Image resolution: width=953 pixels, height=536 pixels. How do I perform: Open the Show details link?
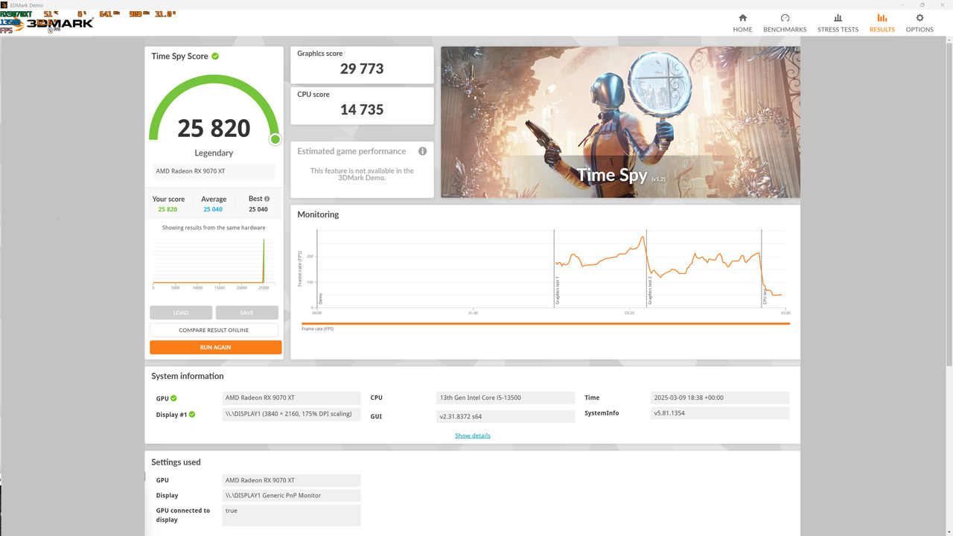point(473,435)
